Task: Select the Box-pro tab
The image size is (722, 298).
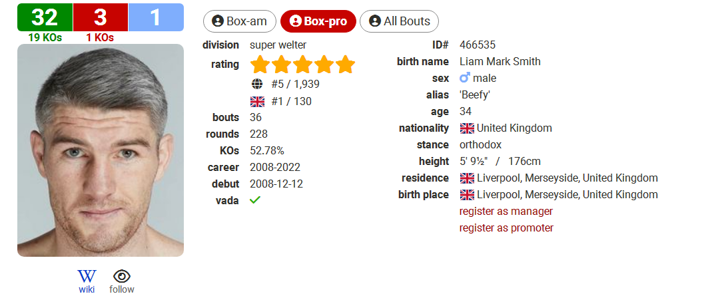Action: point(318,21)
